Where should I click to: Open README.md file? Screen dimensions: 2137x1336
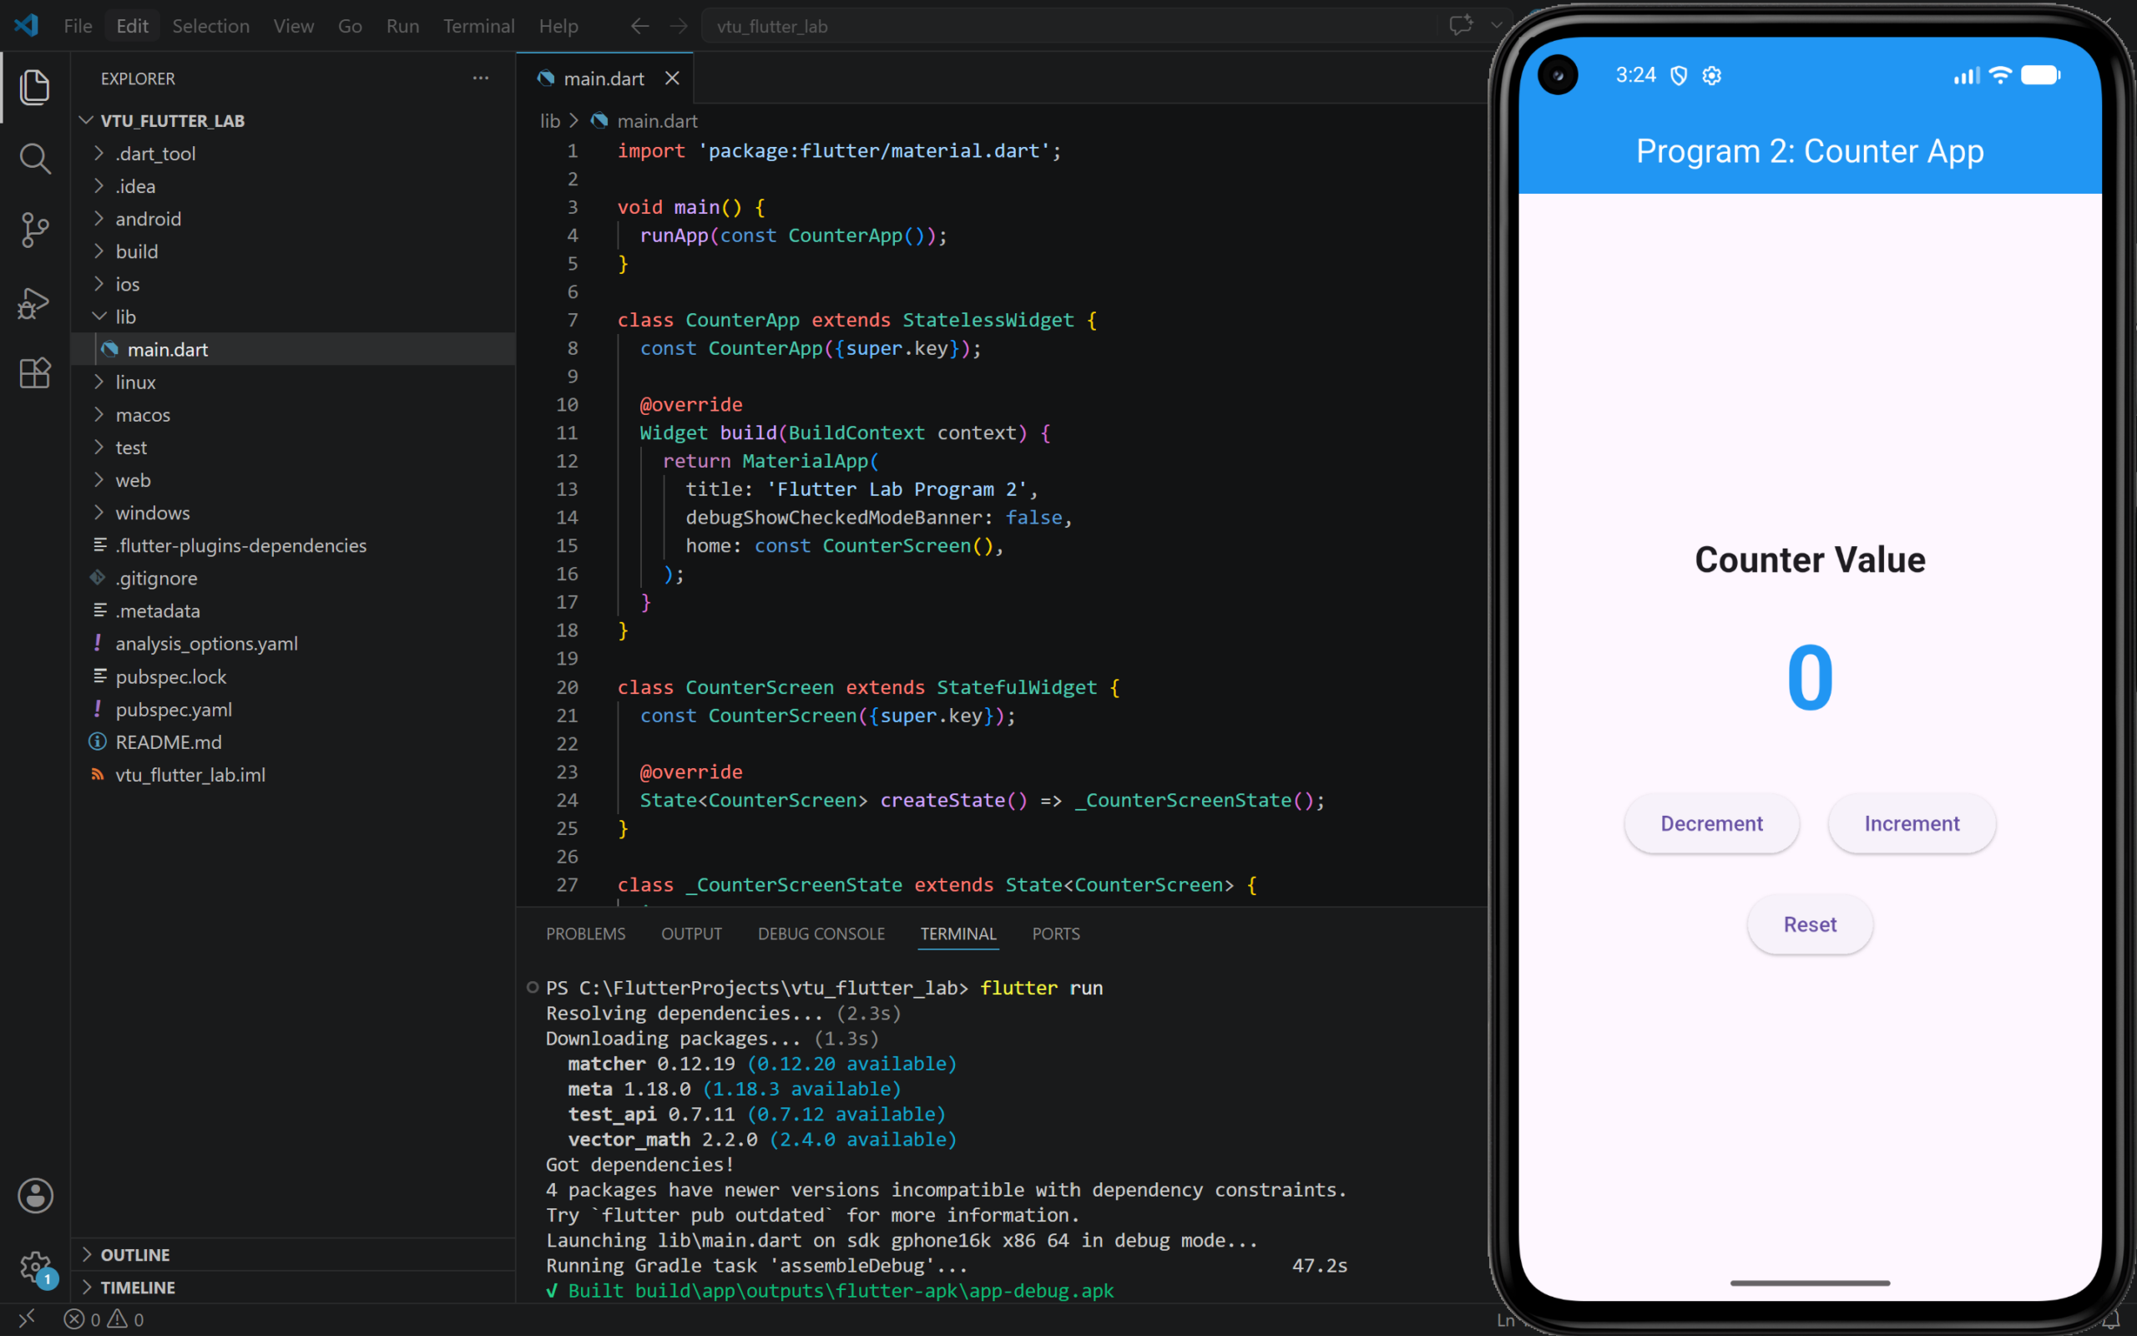coord(292,742)
